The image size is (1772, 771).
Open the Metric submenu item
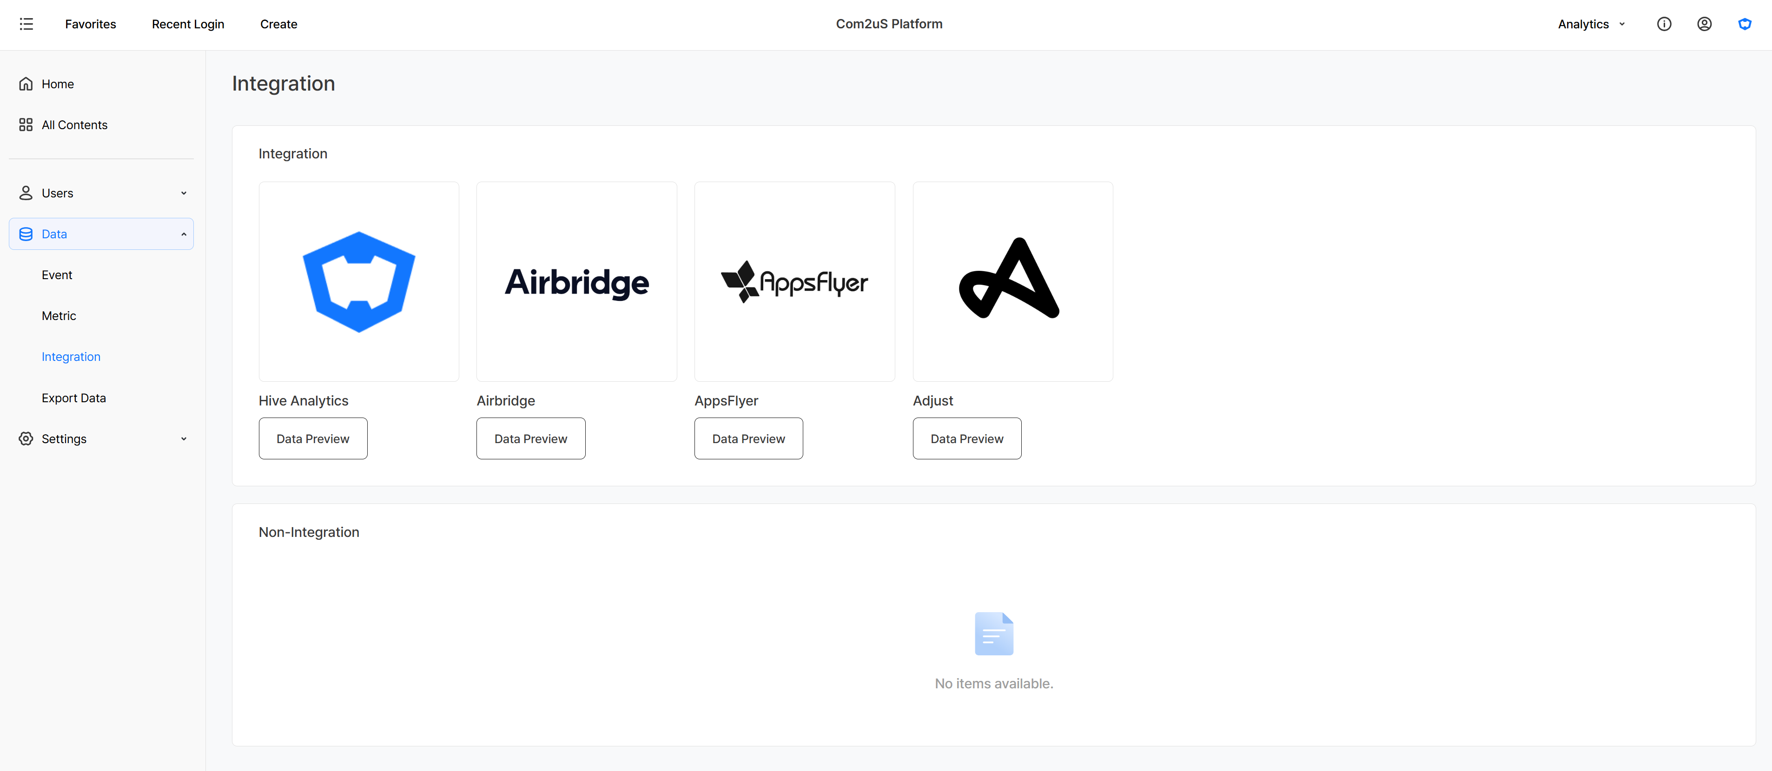click(x=59, y=315)
